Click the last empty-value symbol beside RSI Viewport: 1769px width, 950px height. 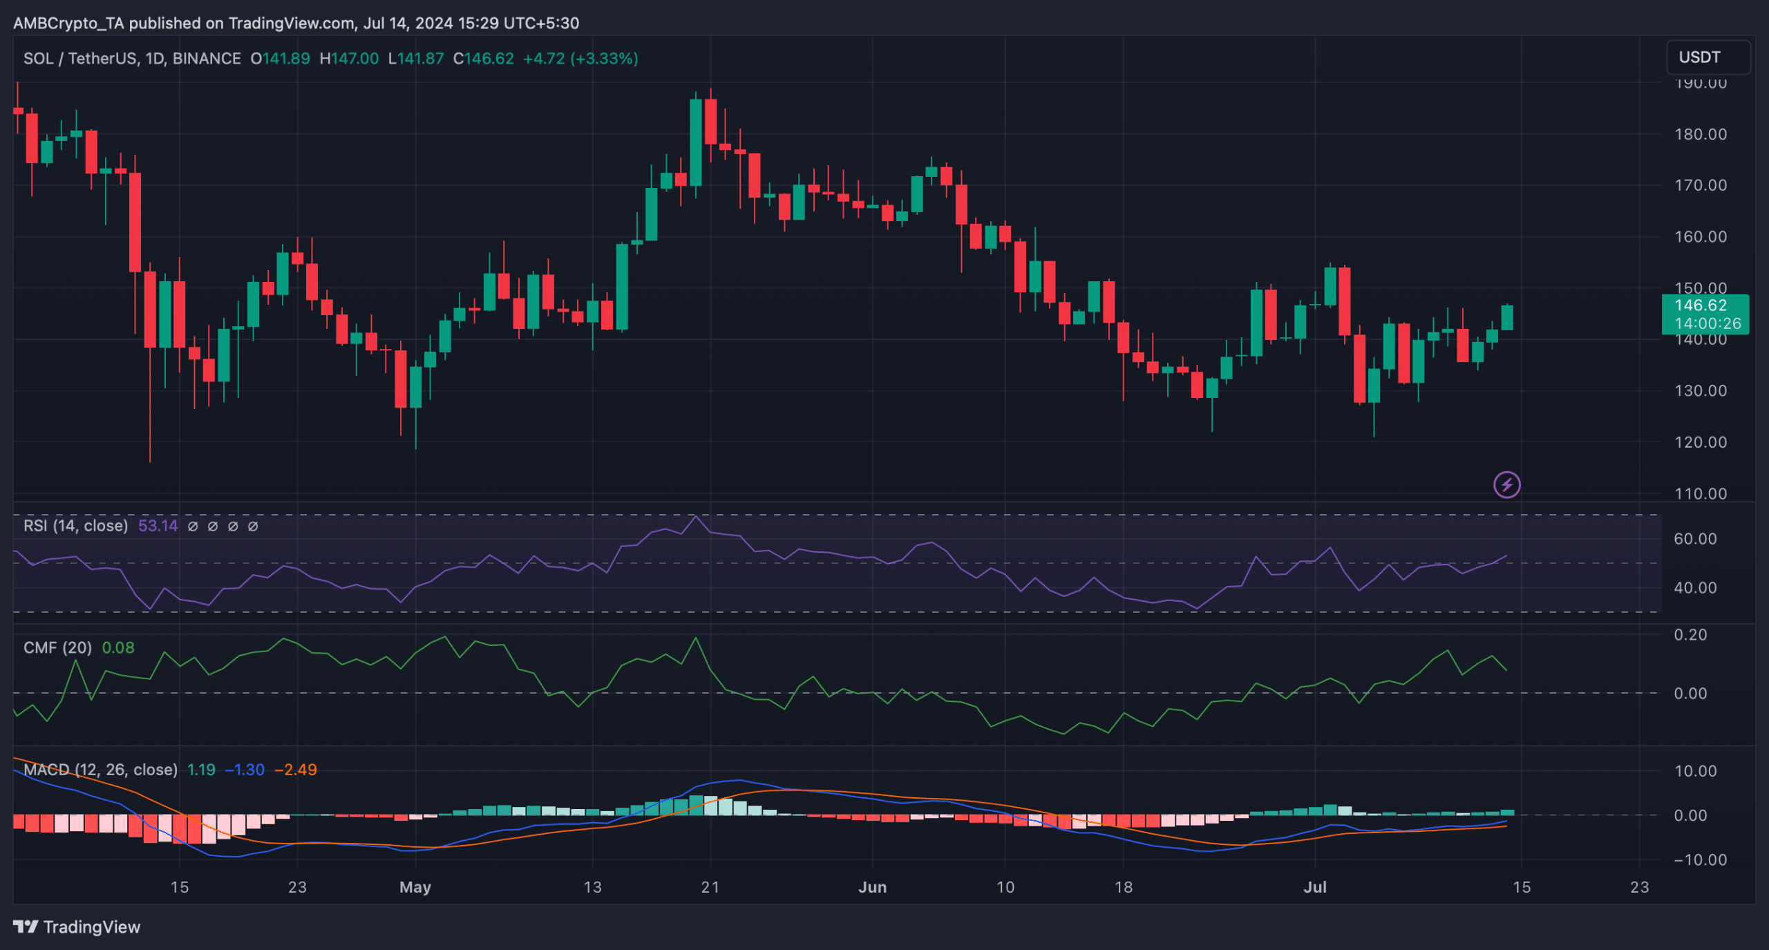[253, 526]
